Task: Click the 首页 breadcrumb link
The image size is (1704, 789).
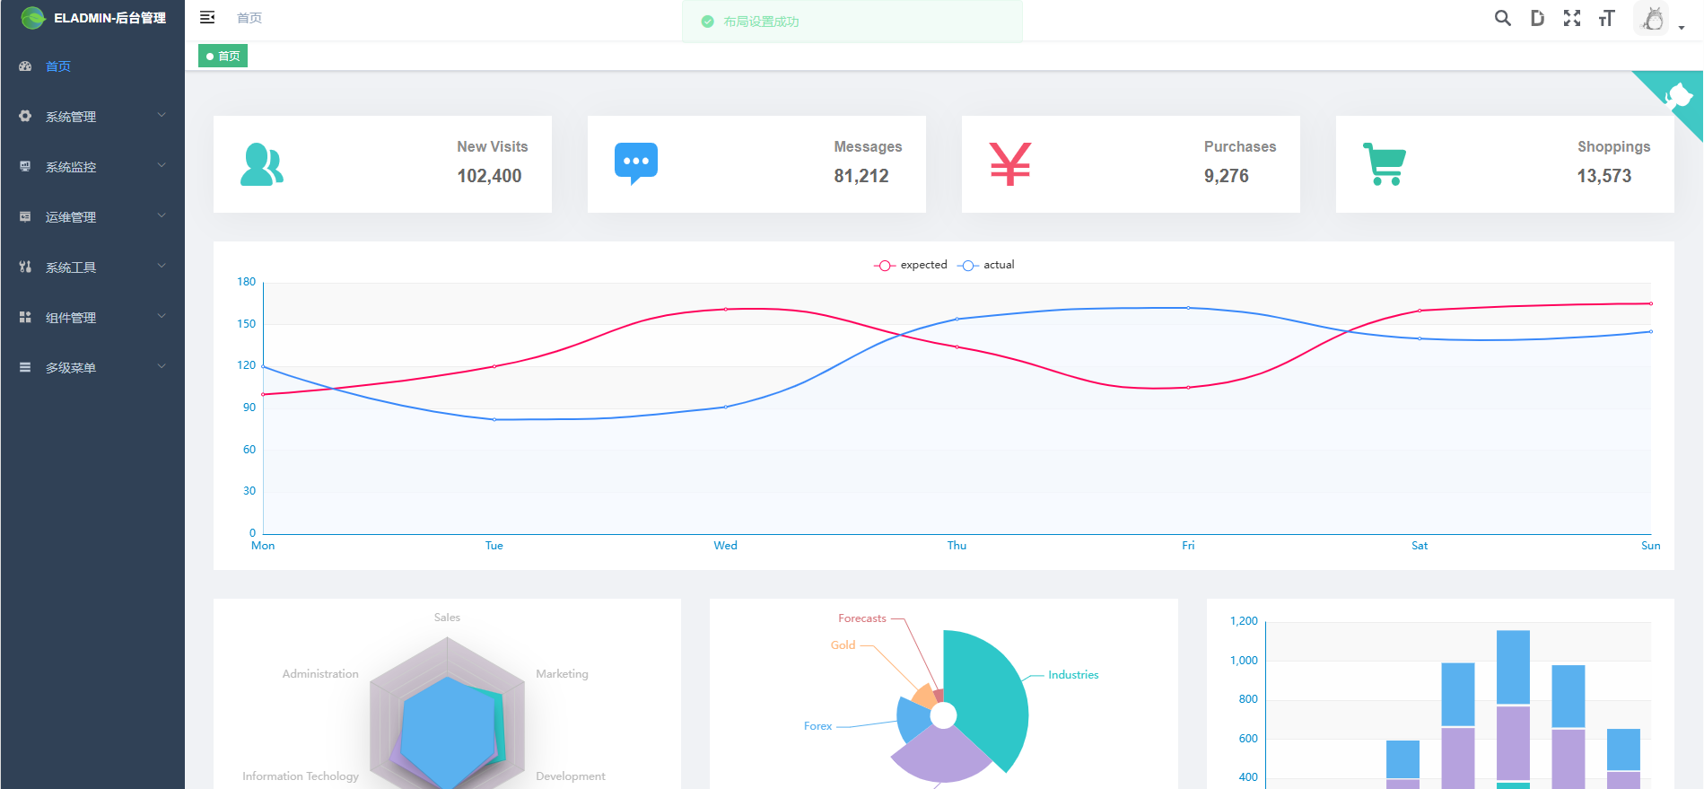Action: pos(249,18)
